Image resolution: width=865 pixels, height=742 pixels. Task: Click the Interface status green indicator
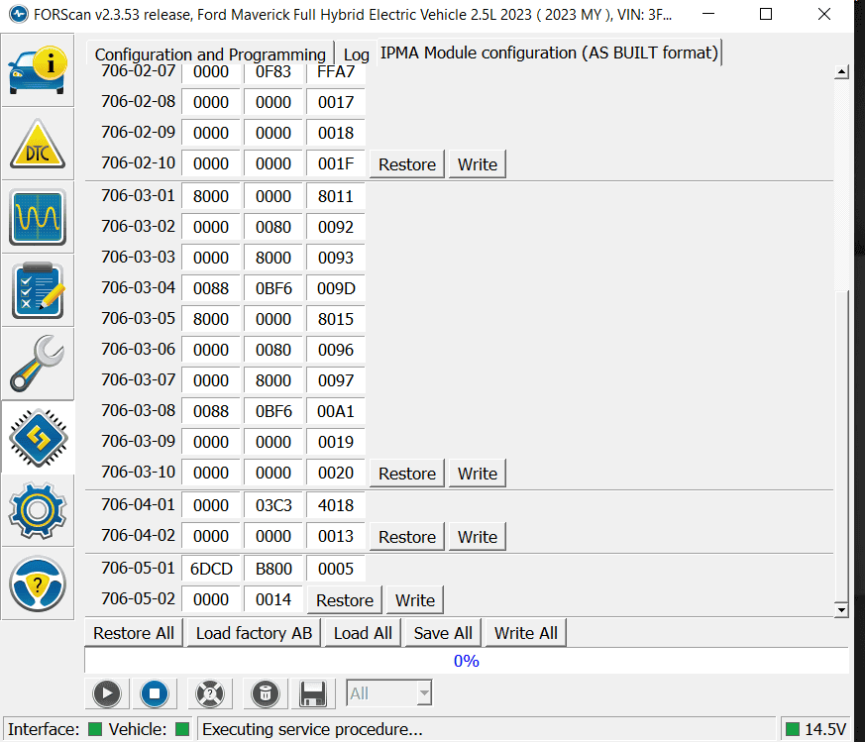pos(95,729)
